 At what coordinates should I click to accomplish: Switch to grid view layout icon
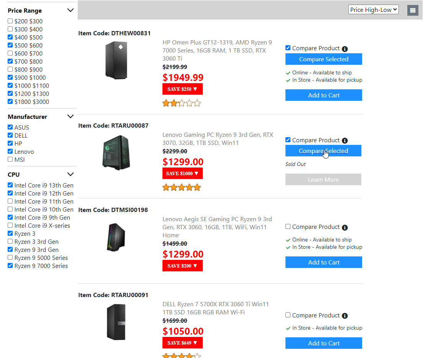[413, 10]
